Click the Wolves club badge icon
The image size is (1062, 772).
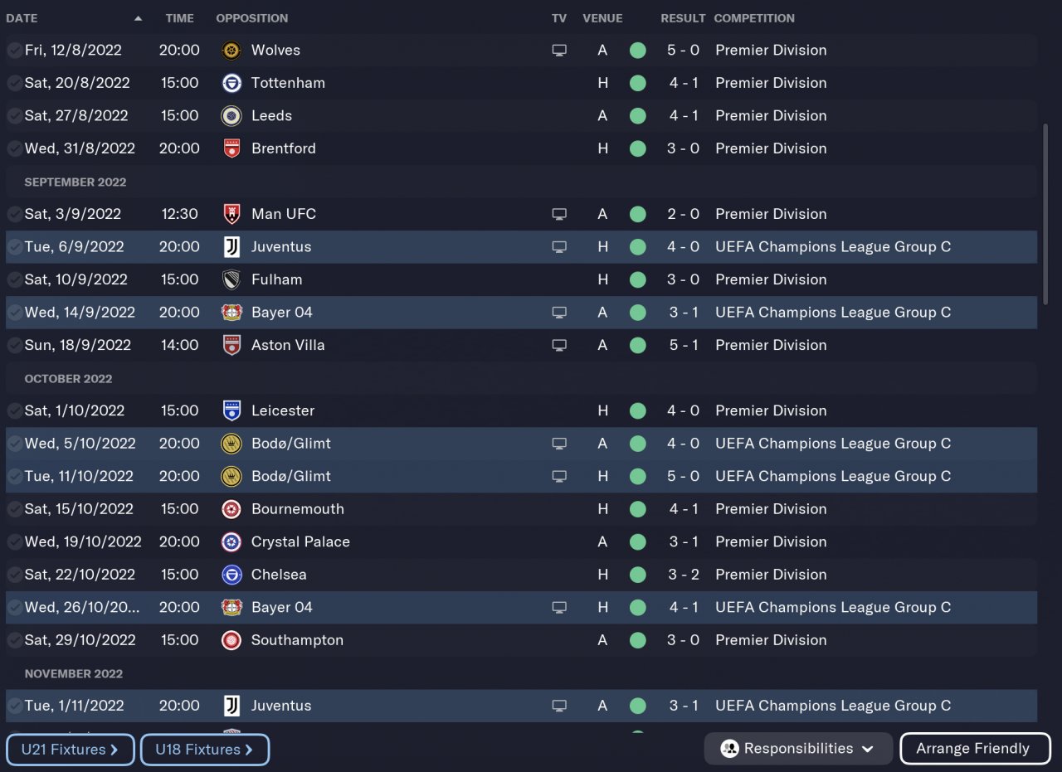[x=231, y=51]
